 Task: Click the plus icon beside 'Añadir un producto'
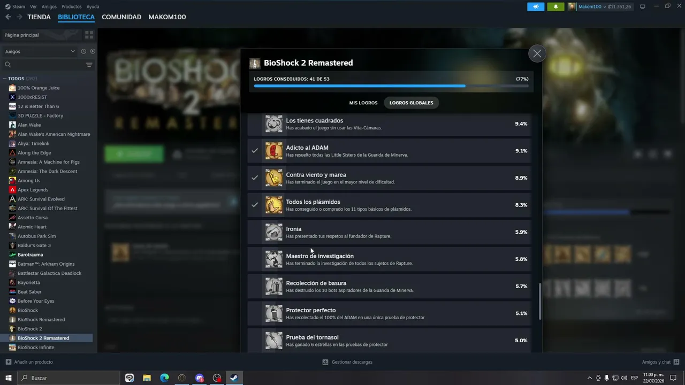pos(9,362)
